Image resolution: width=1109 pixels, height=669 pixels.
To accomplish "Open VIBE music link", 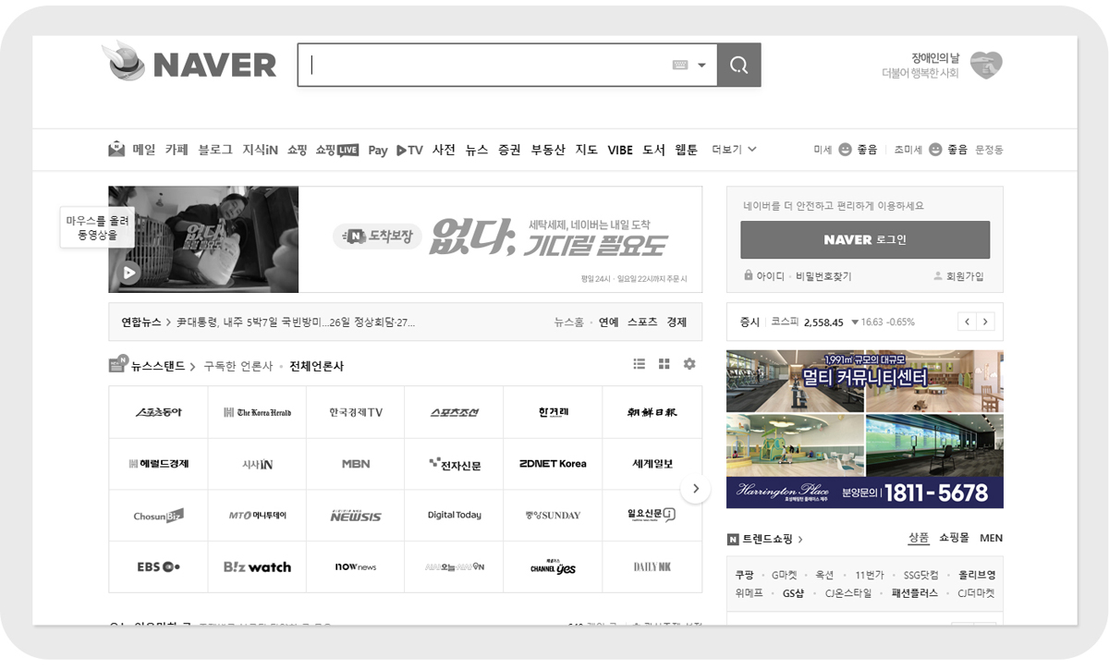I will pos(620,150).
